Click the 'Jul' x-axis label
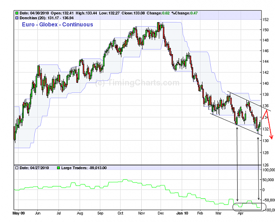The height and width of the screenshot is (222, 275). [x=59, y=213]
